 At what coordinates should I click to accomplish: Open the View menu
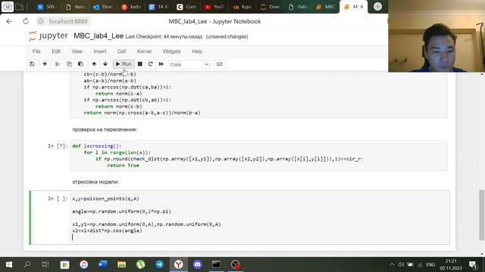click(77, 51)
